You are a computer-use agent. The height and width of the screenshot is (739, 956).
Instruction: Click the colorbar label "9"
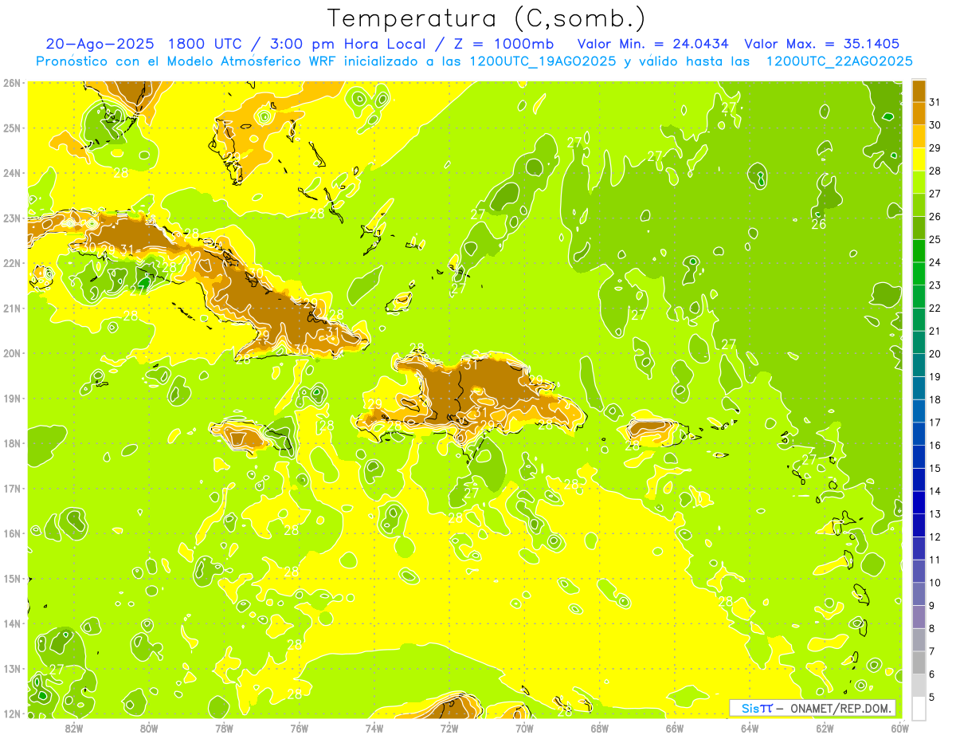tap(931, 605)
